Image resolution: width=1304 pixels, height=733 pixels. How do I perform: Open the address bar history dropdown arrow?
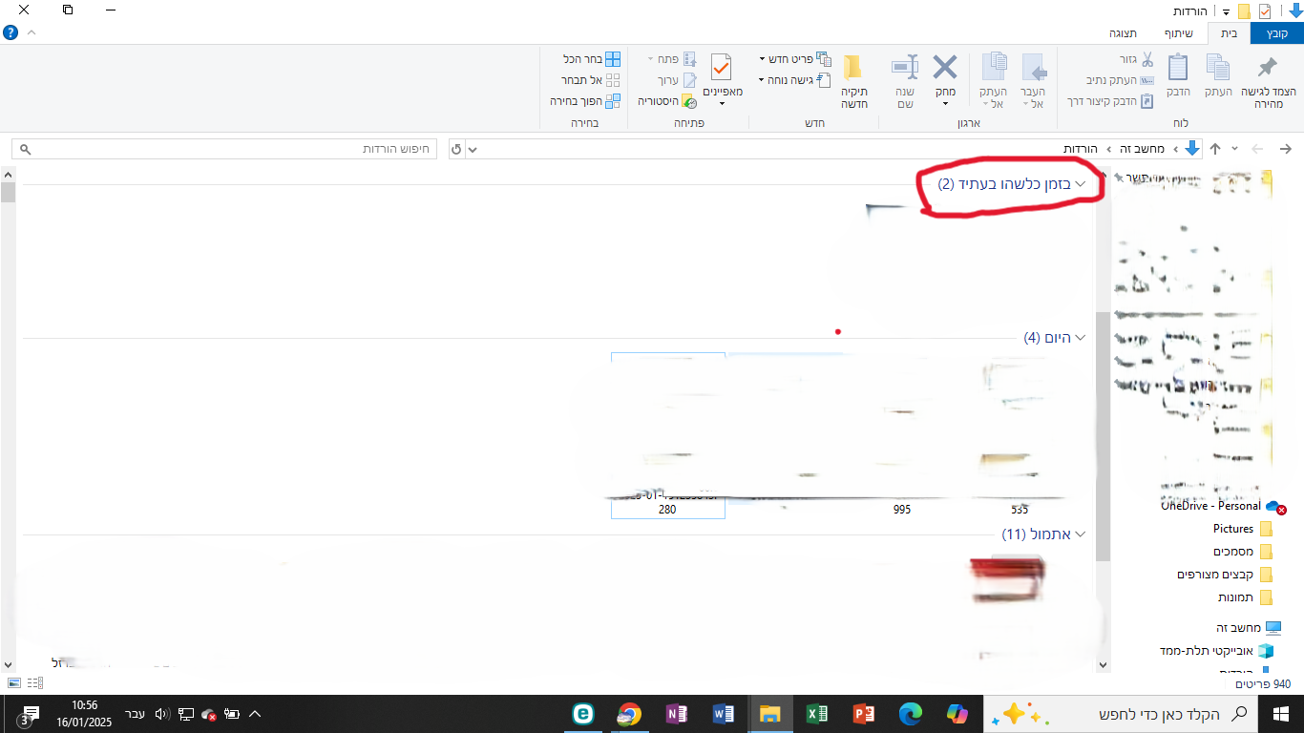point(473,149)
